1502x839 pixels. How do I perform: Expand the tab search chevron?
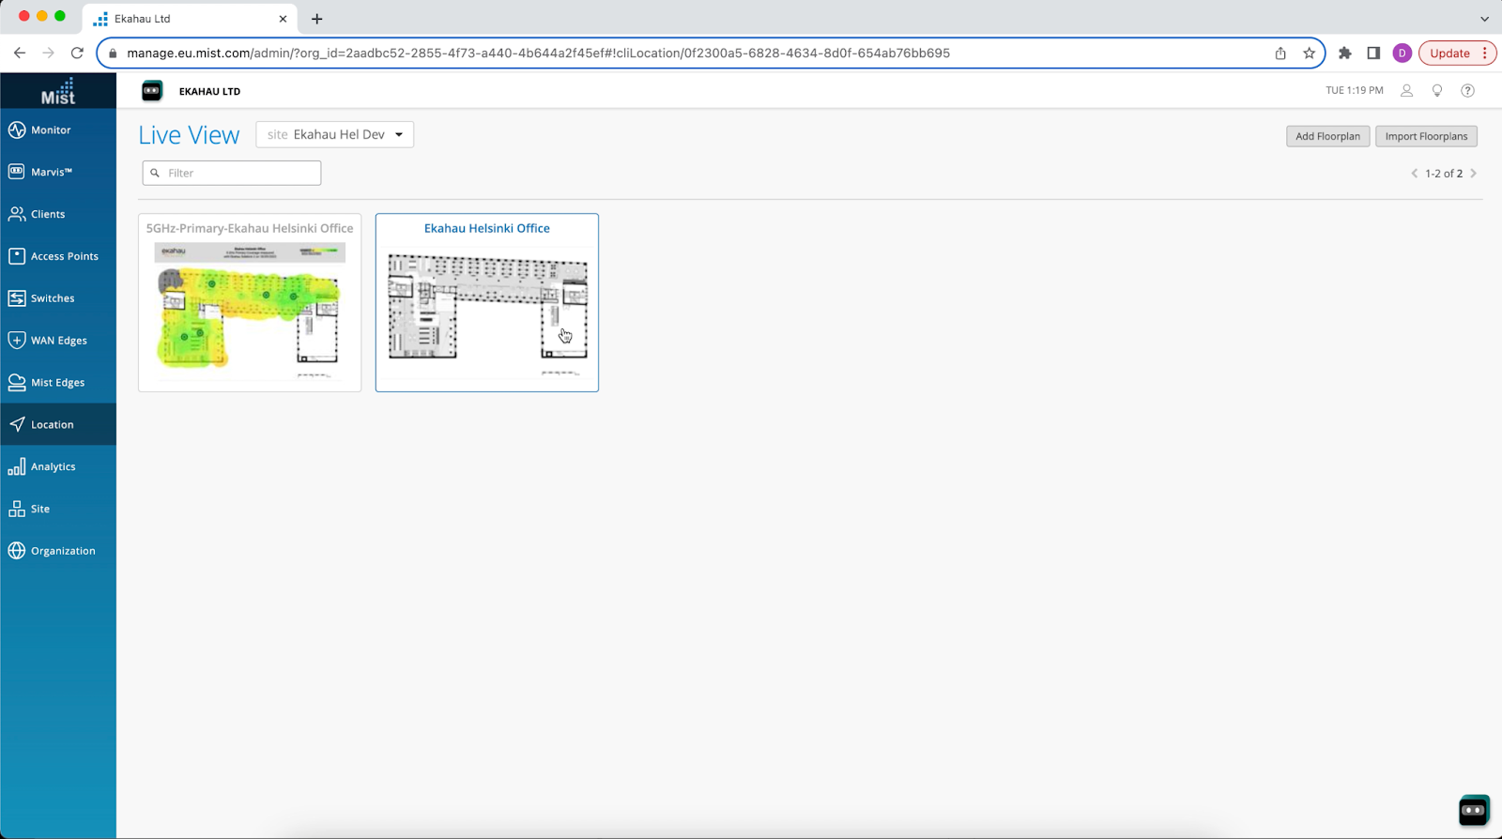1484,19
